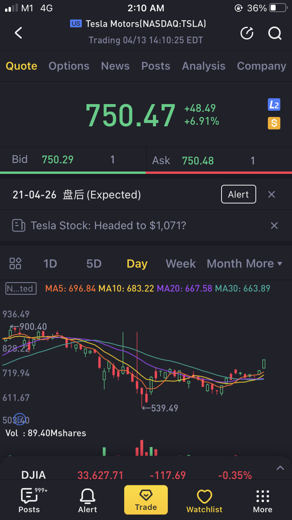Tap the MA10: 683.22 indicator label
Image resolution: width=292 pixels, height=520 pixels.
pyautogui.click(x=127, y=288)
